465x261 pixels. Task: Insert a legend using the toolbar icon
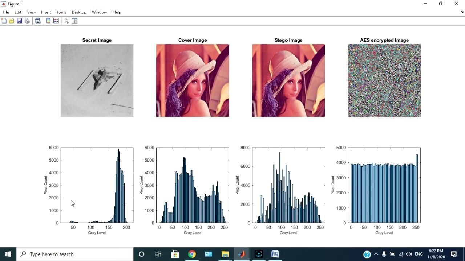(x=56, y=21)
